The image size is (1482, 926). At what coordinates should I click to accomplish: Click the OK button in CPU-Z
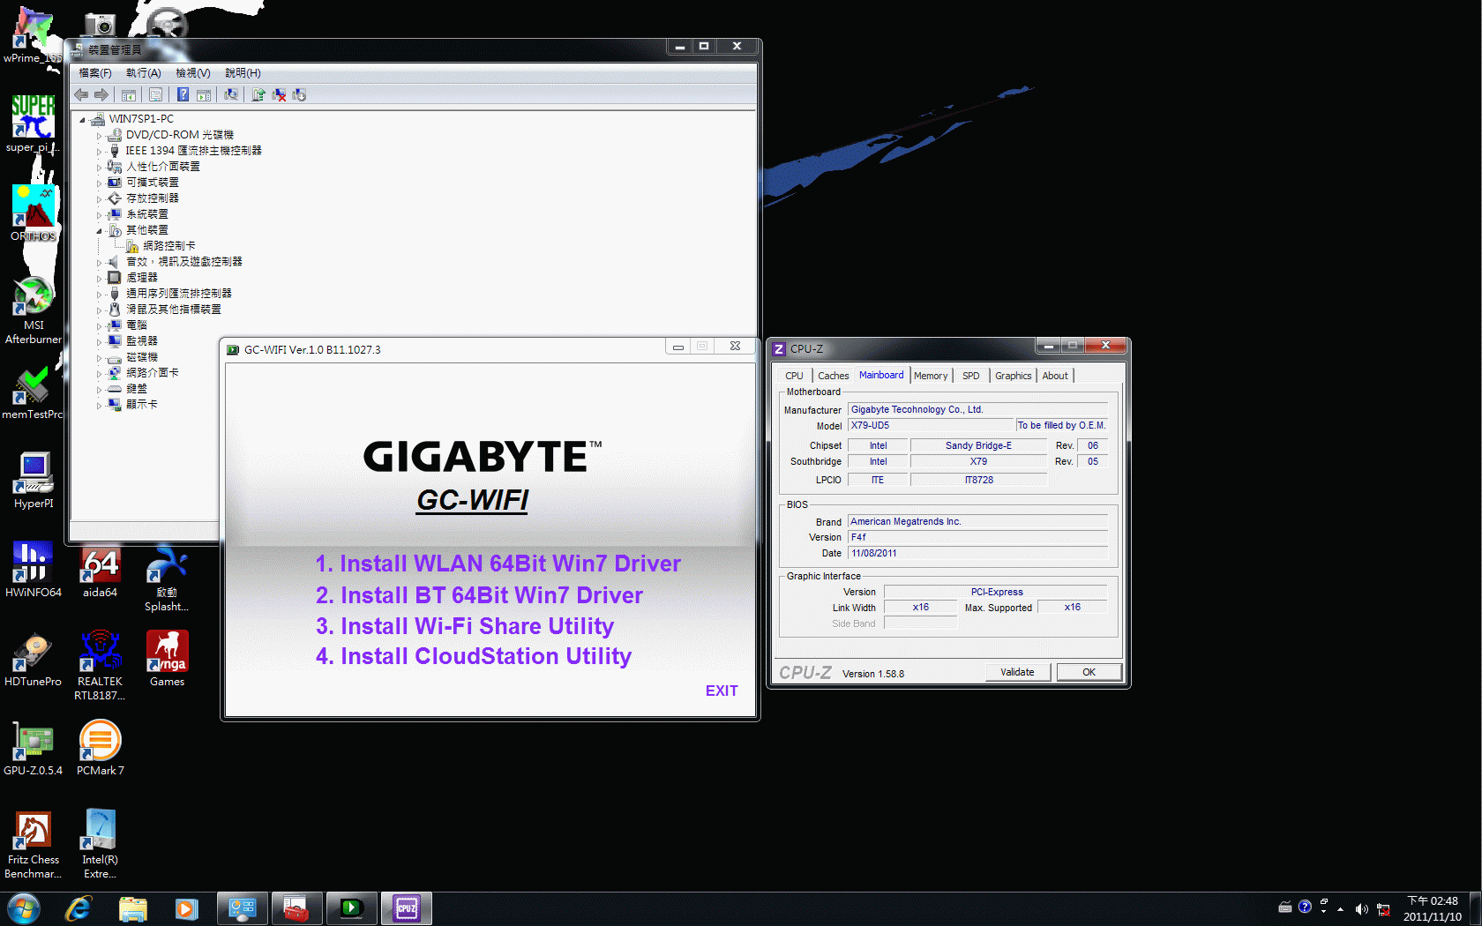click(x=1089, y=672)
